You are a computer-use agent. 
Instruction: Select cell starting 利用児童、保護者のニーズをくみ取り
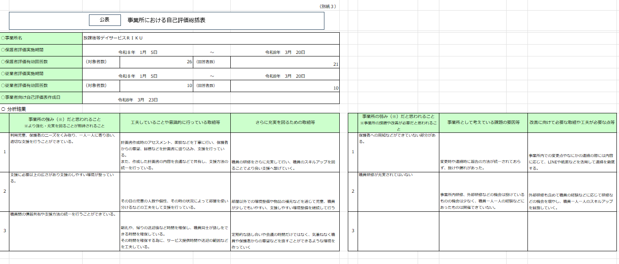[x=64, y=152]
